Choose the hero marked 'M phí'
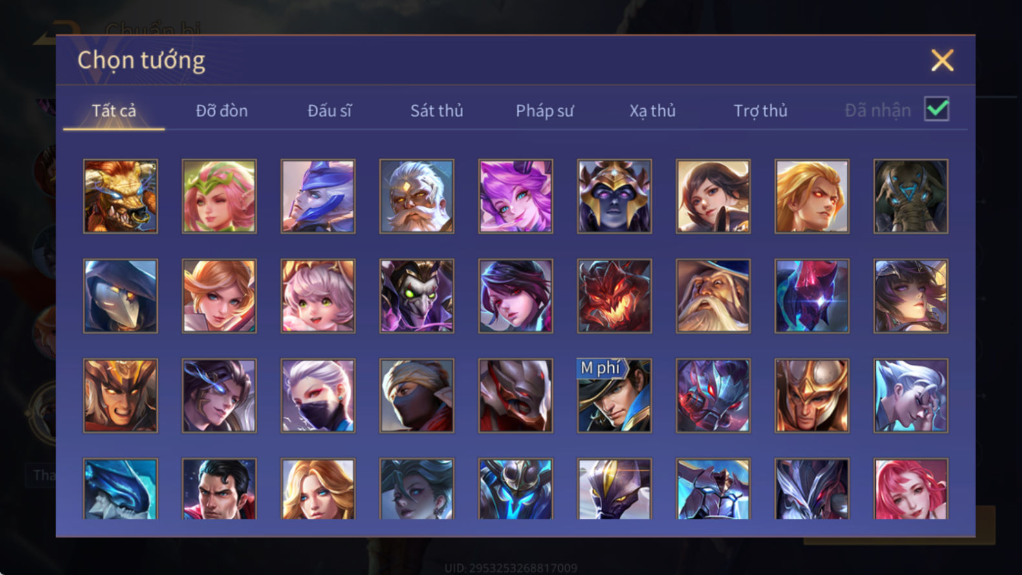 pos(614,396)
